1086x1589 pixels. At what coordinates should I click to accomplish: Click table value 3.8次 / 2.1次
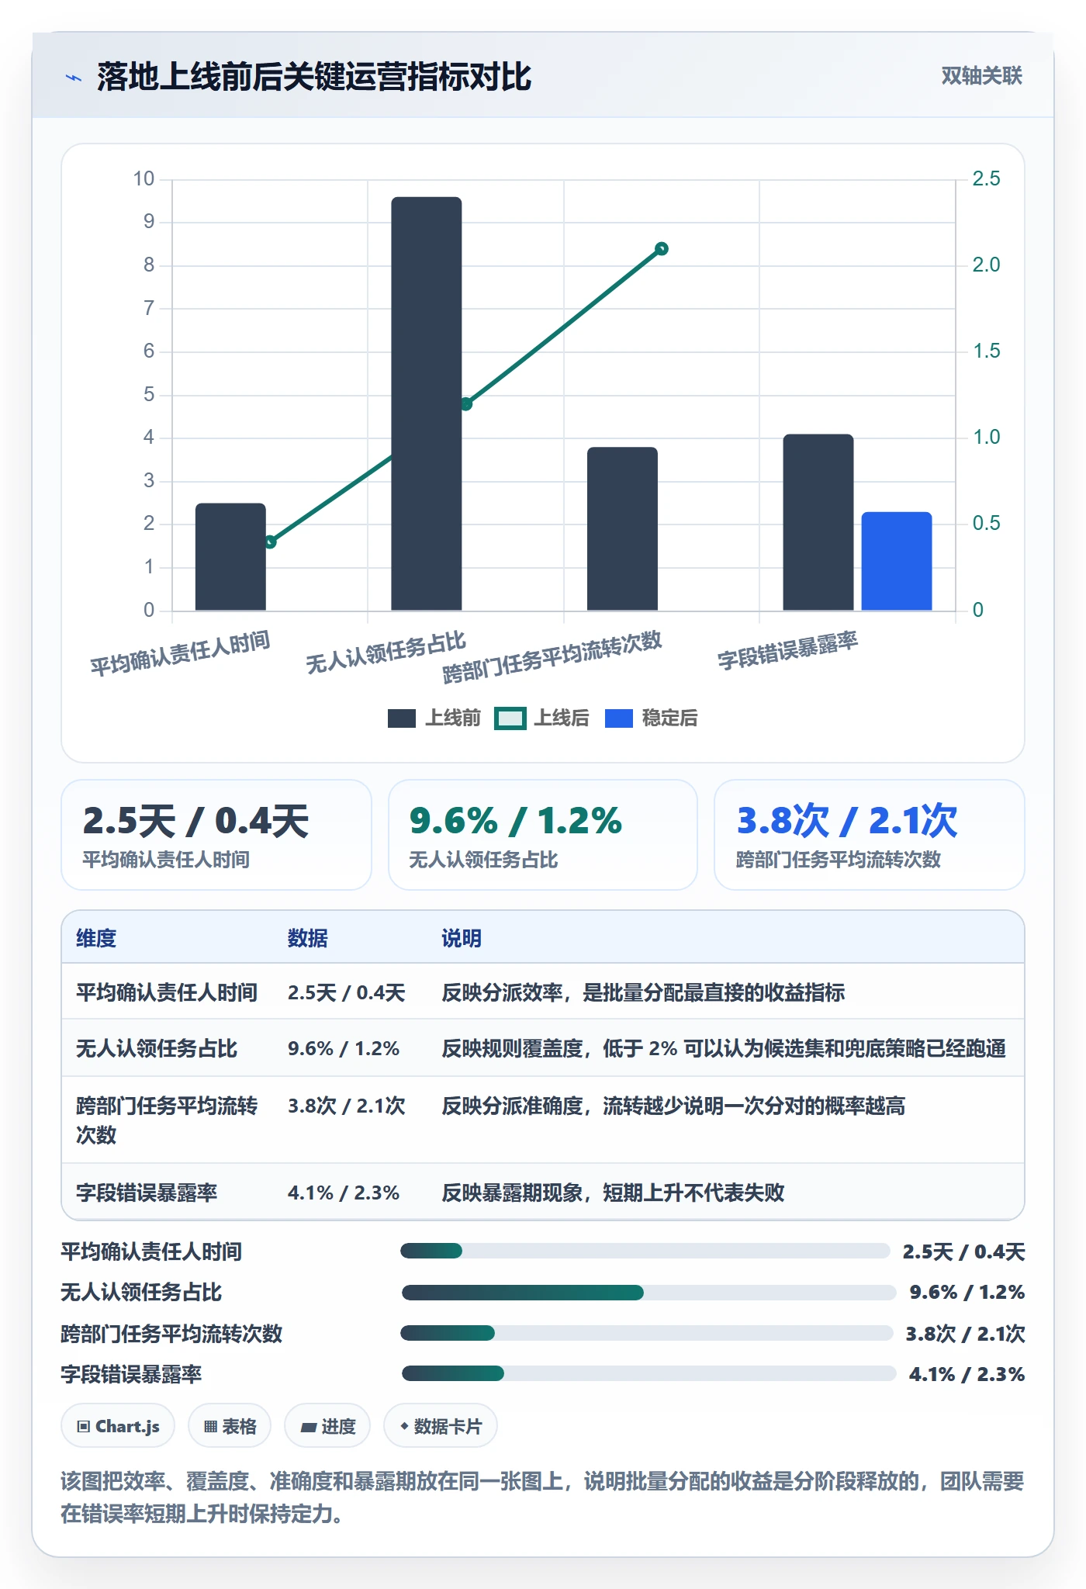(347, 1106)
